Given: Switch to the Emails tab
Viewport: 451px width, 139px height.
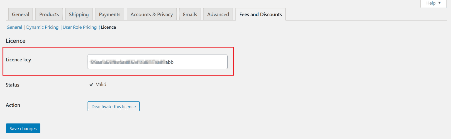Looking at the screenshot, I should click(x=190, y=14).
